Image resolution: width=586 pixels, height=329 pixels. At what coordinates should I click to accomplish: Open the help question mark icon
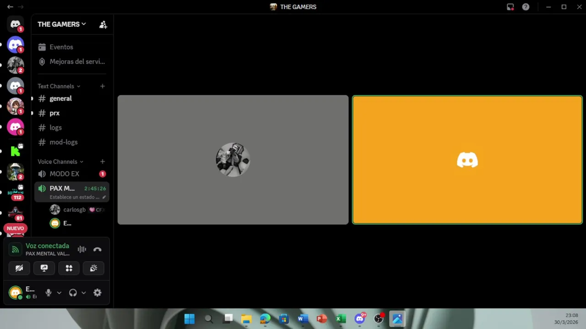pyautogui.click(x=526, y=7)
